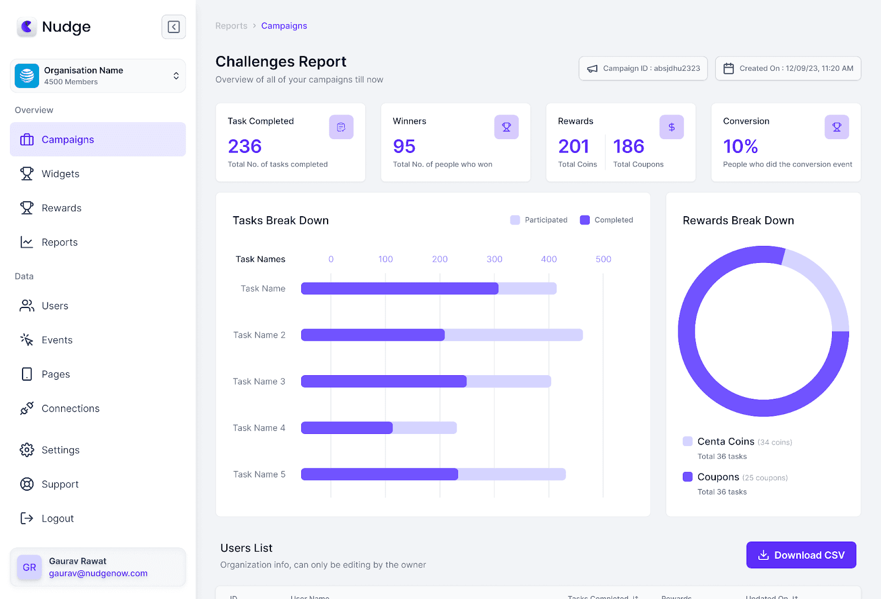Click the Users List heading
The image size is (881, 599).
tap(246, 548)
